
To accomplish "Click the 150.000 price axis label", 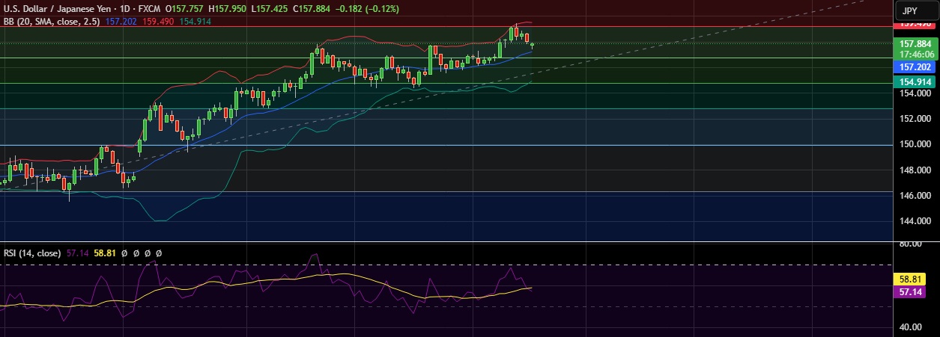I will (x=915, y=144).
